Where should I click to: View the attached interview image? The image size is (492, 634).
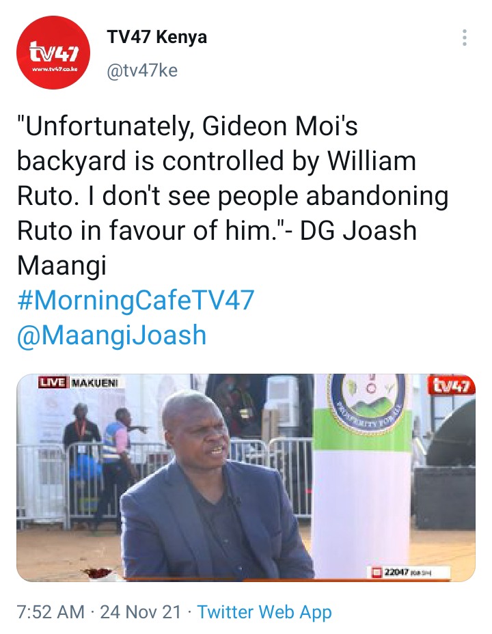246,478
